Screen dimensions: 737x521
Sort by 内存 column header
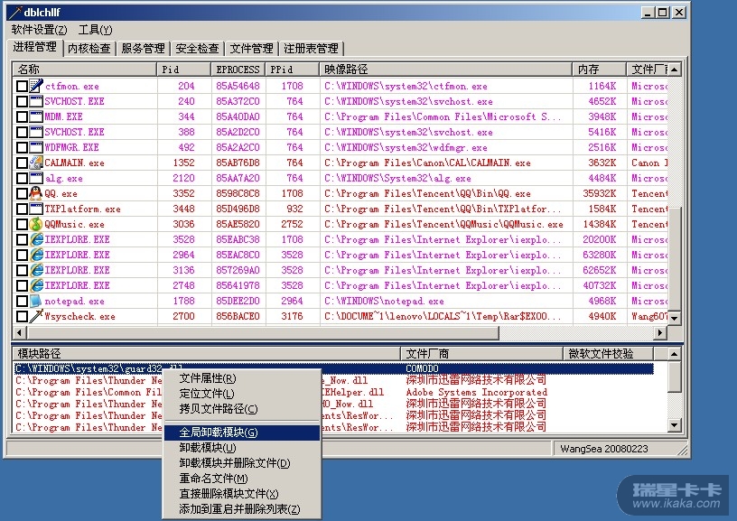coord(600,70)
